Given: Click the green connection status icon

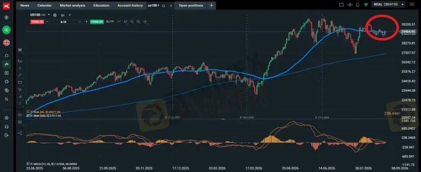Looking at the screenshot, I should 366,5.
